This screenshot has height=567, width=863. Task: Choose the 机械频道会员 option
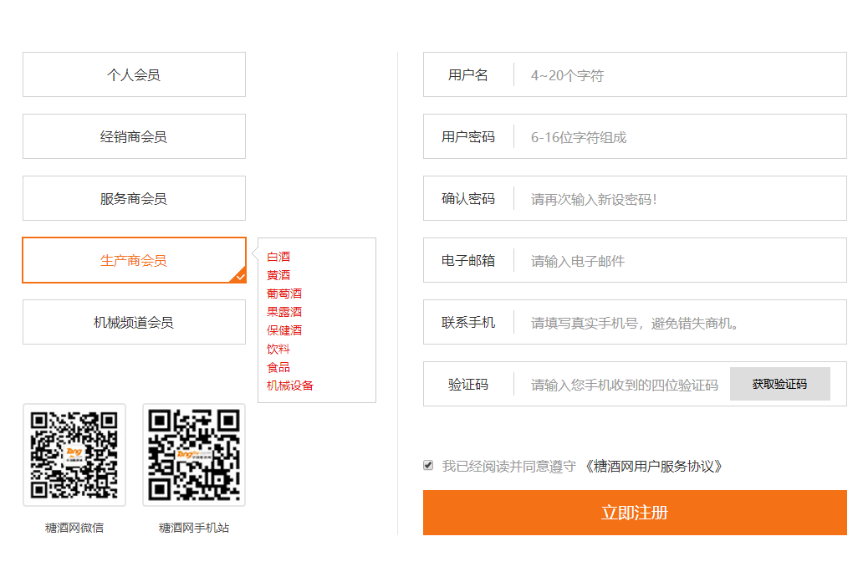coord(134,322)
